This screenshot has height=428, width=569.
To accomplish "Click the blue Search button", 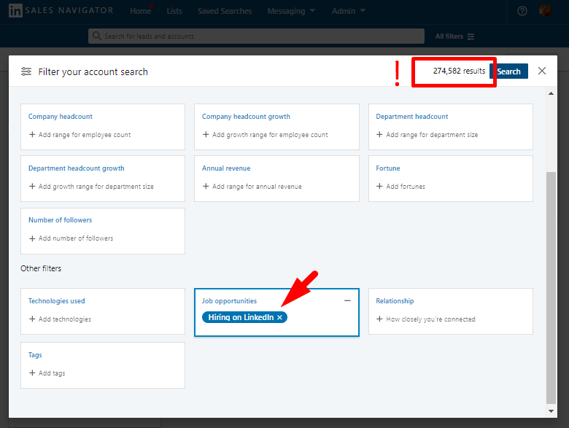I will tap(508, 71).
